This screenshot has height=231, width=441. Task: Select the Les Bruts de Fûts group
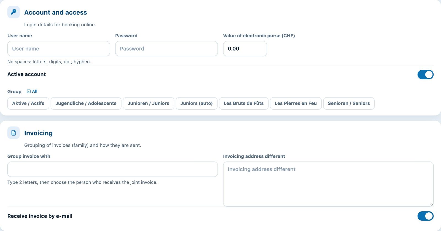pos(244,103)
